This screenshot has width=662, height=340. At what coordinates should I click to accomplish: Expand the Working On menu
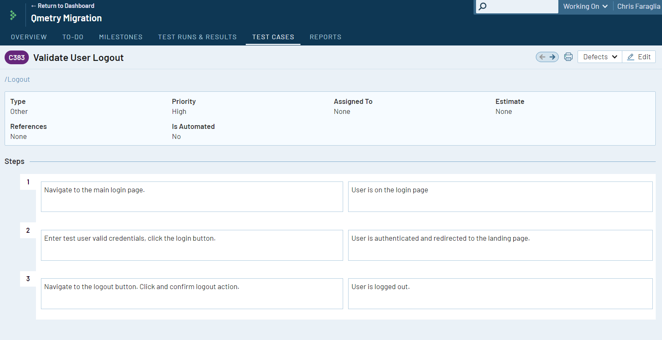click(x=585, y=6)
